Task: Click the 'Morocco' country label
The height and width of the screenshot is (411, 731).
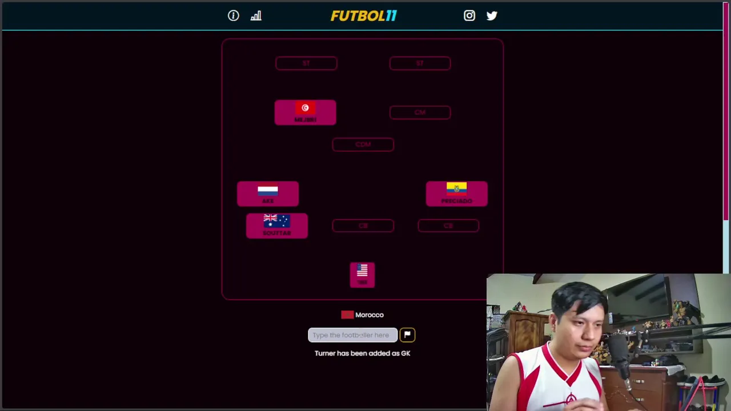Action: [x=369, y=315]
